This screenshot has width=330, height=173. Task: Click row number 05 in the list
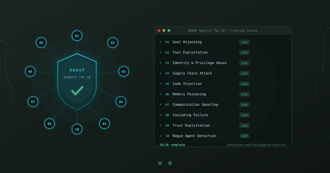click(x=167, y=84)
